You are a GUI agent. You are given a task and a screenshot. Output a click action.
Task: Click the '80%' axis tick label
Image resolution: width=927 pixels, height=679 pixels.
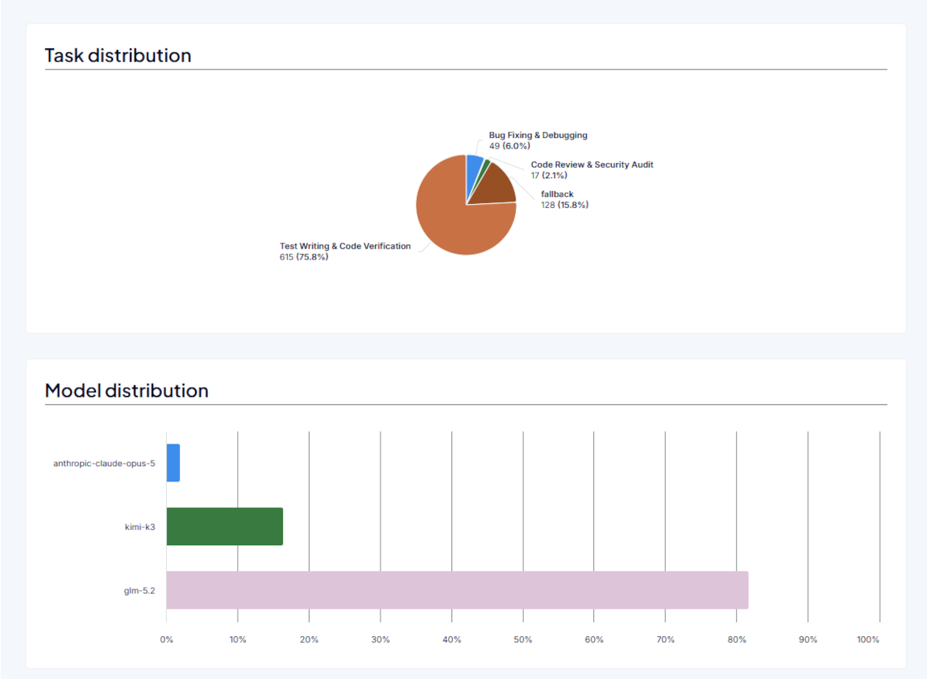(737, 639)
